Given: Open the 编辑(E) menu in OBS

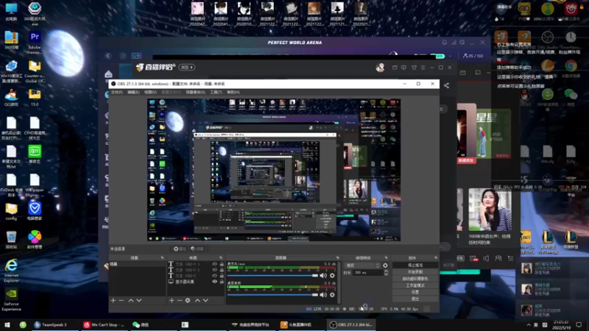Looking at the screenshot, I should 133,93.
